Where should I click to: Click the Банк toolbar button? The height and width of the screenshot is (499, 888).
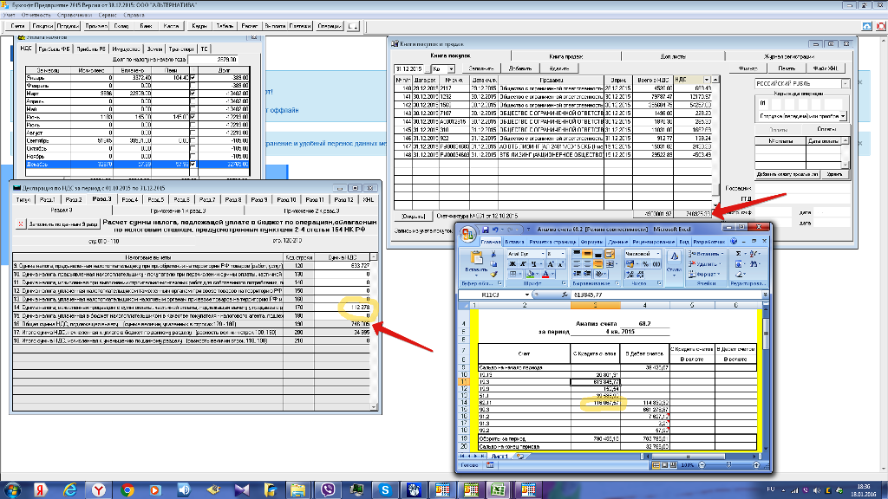pos(146,26)
